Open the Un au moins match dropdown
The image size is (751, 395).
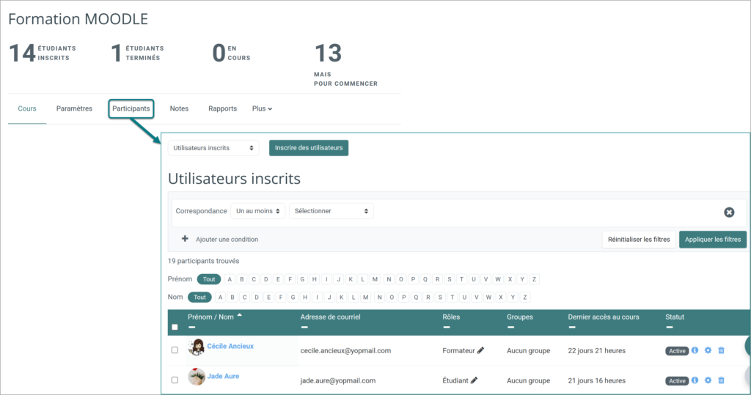(x=257, y=211)
